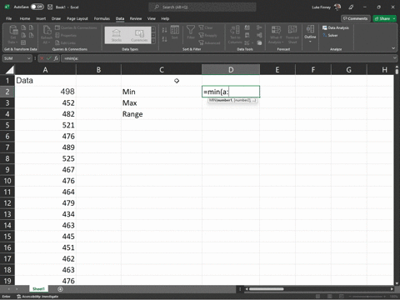Open the Help tab
Viewport: 400px width, 300px height.
tap(165, 18)
